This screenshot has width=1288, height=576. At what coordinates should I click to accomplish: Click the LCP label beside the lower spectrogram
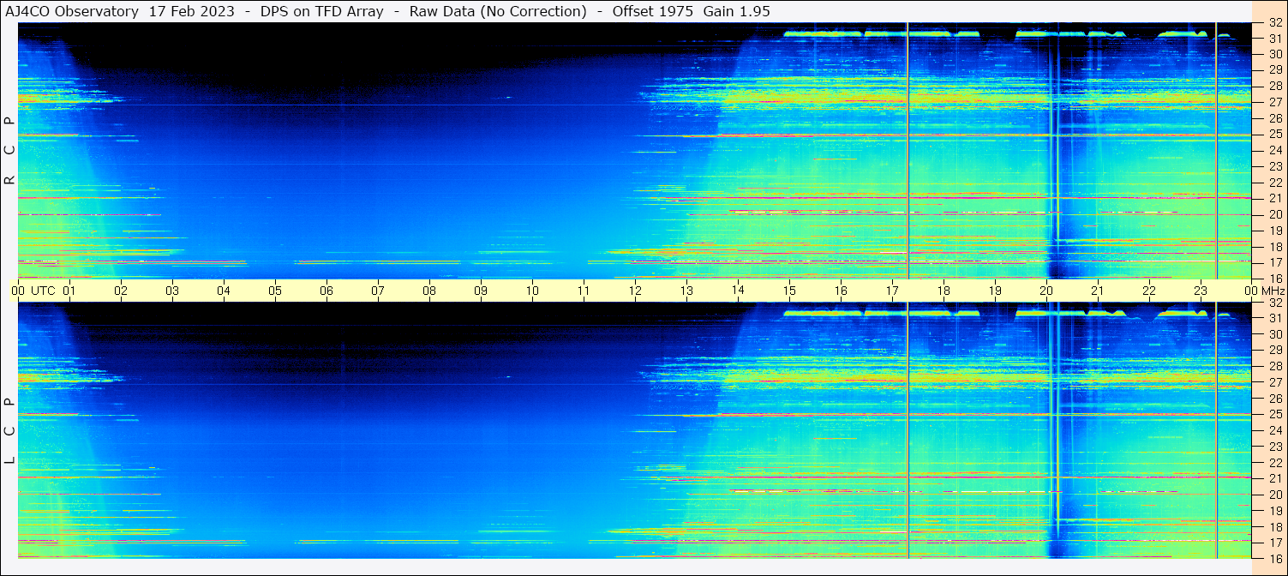tap(9, 430)
